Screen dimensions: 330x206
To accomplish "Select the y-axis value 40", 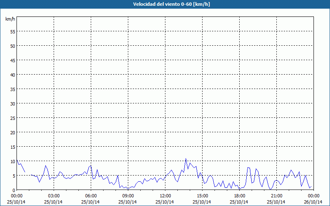I will tap(13, 75).
